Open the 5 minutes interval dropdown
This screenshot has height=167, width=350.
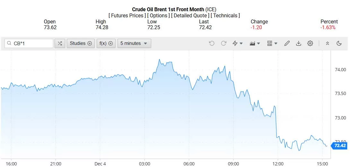[134, 43]
